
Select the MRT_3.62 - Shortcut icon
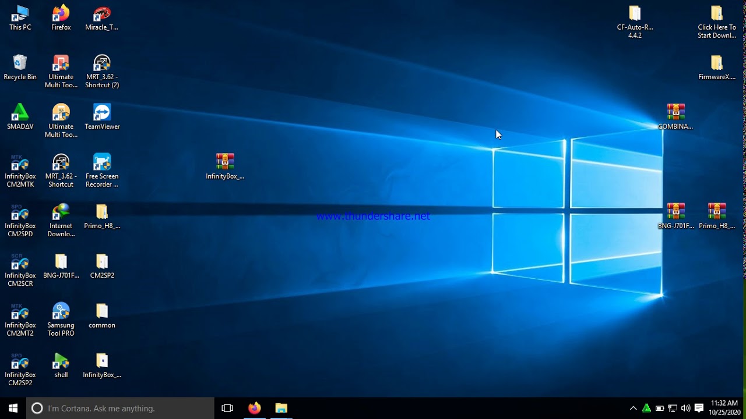pos(61,171)
